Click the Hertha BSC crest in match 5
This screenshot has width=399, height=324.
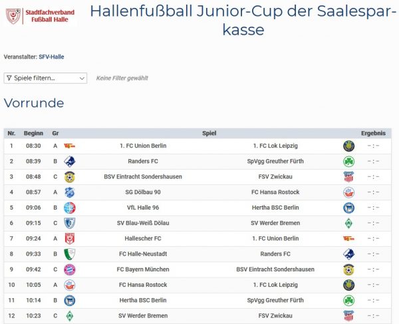click(348, 208)
